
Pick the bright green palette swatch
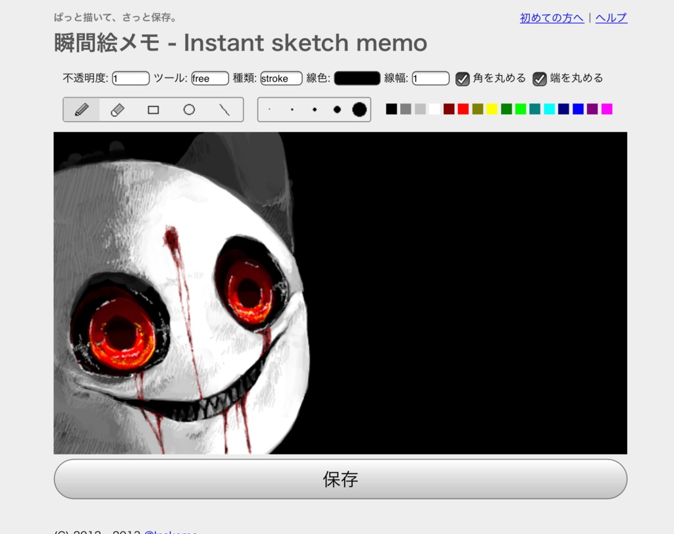[x=521, y=109]
